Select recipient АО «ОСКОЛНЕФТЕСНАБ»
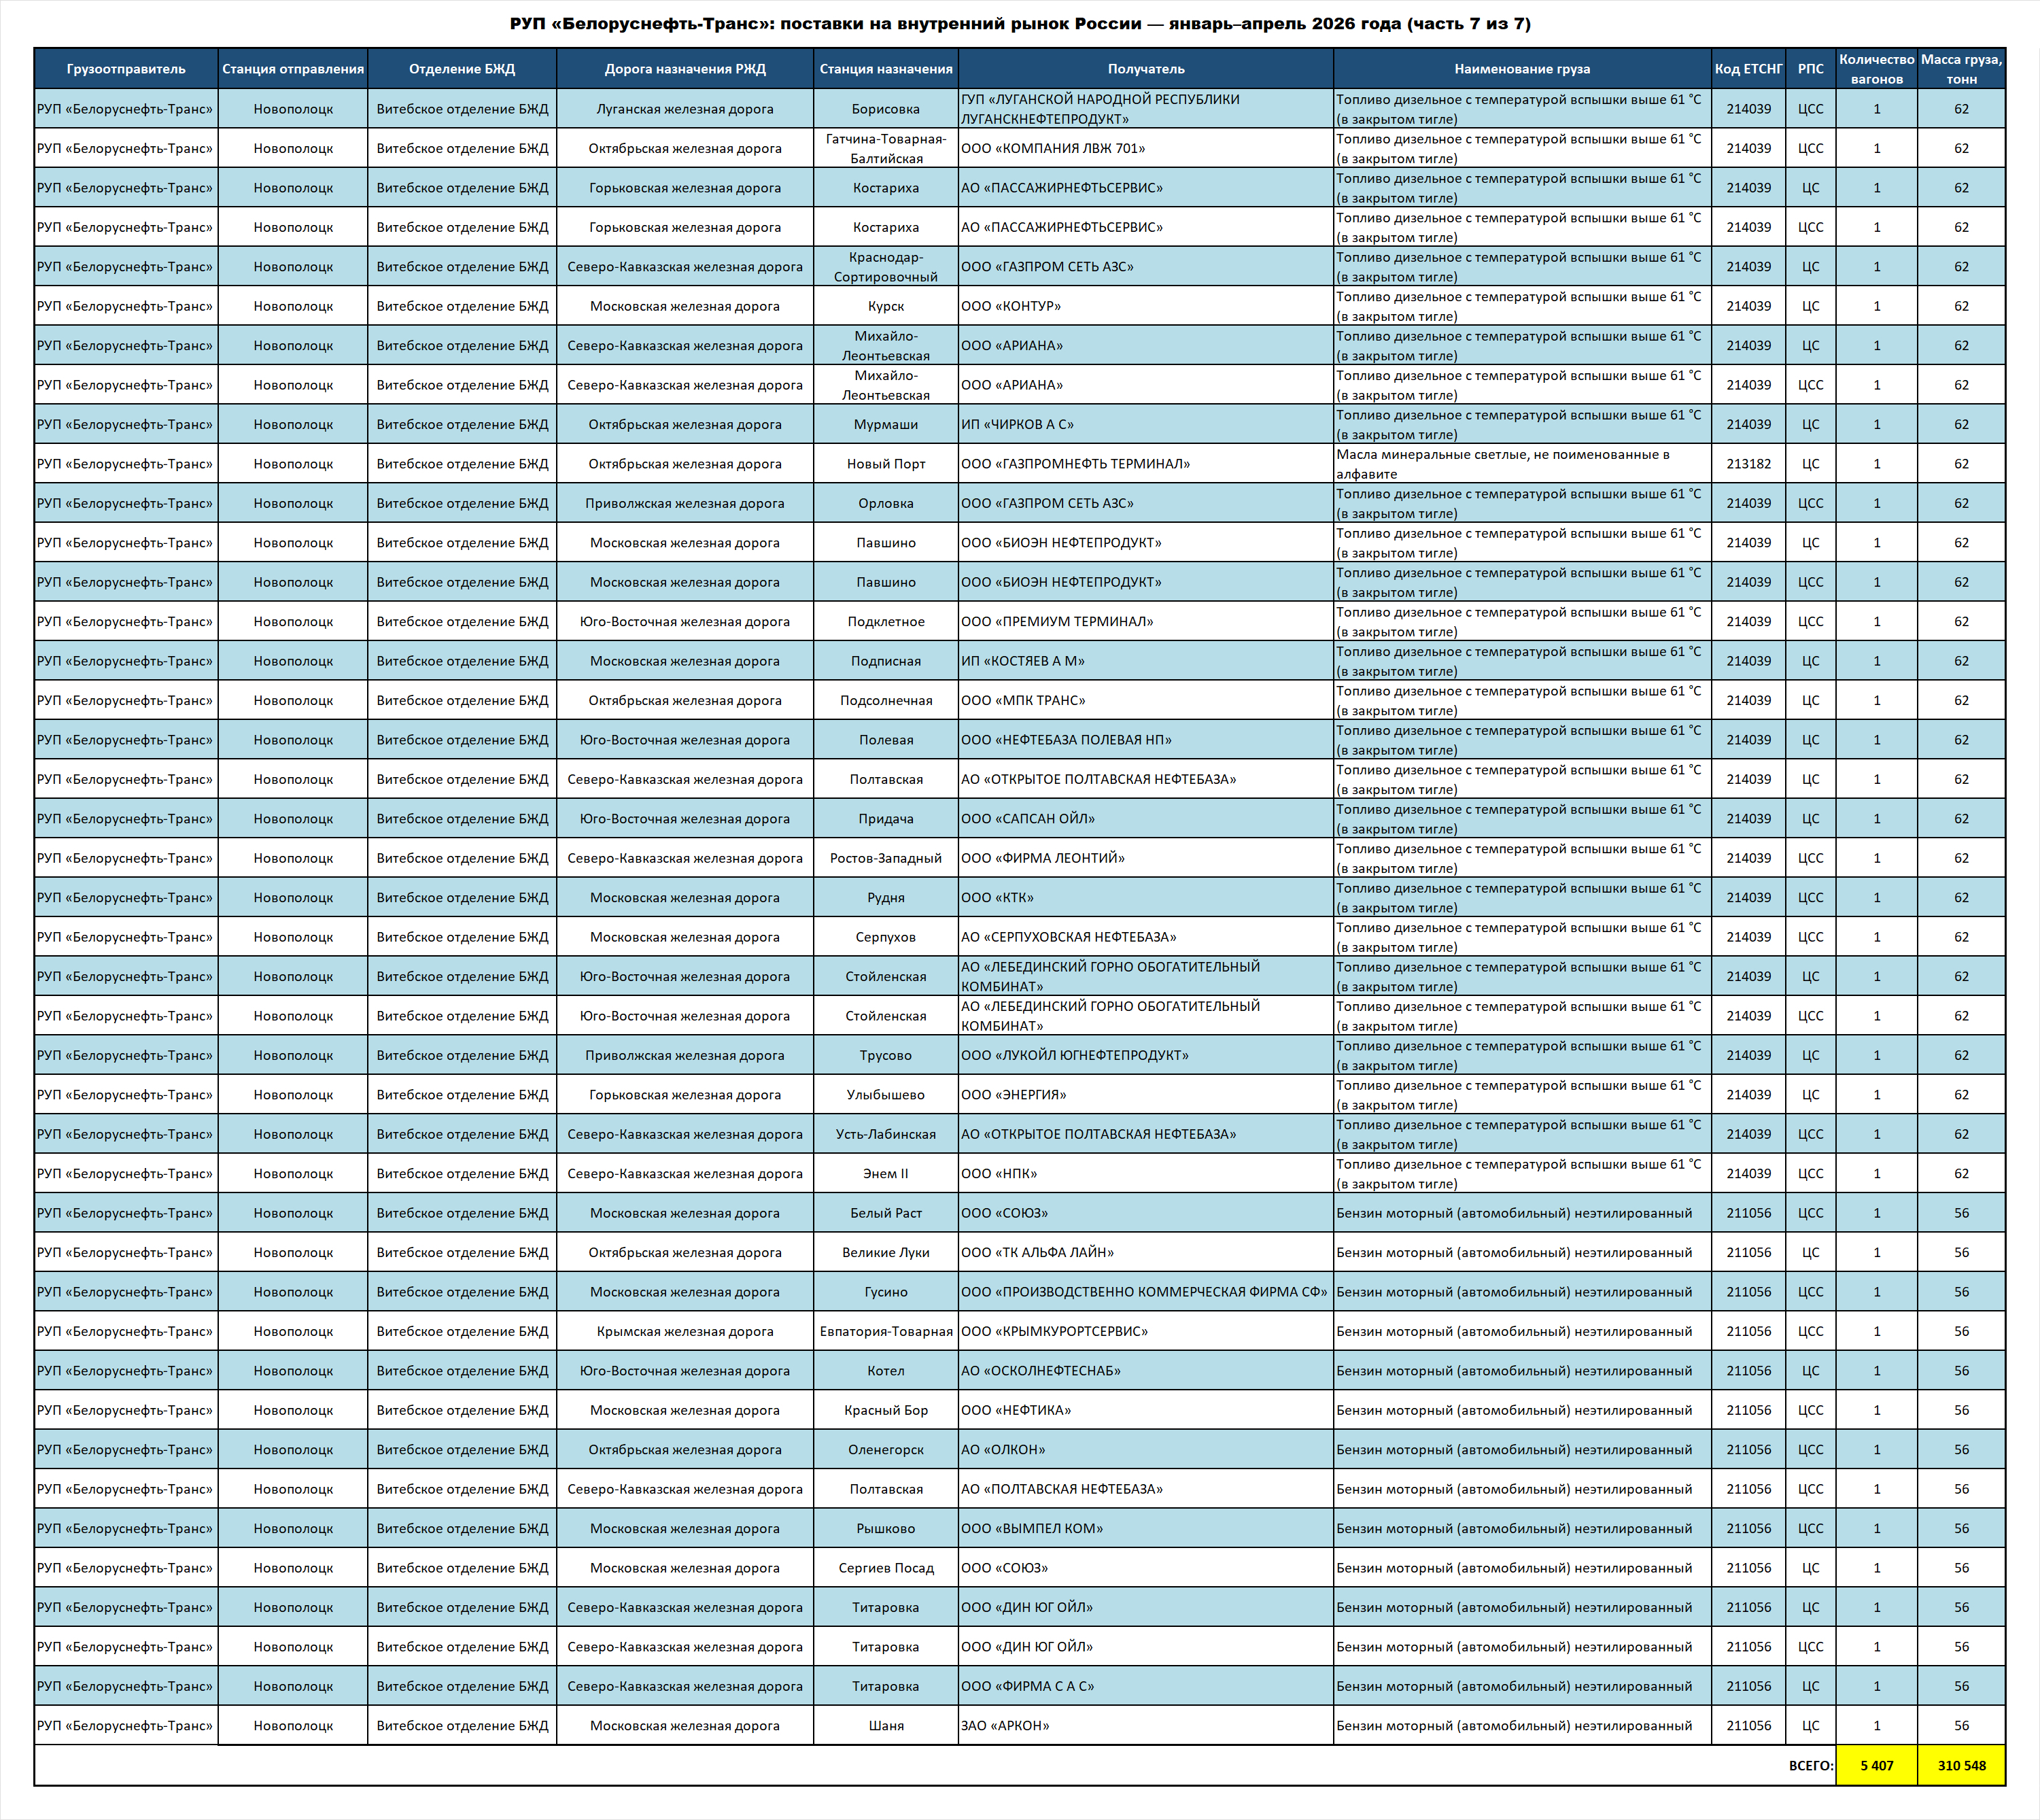The height and width of the screenshot is (1820, 2040). coord(1146,1371)
